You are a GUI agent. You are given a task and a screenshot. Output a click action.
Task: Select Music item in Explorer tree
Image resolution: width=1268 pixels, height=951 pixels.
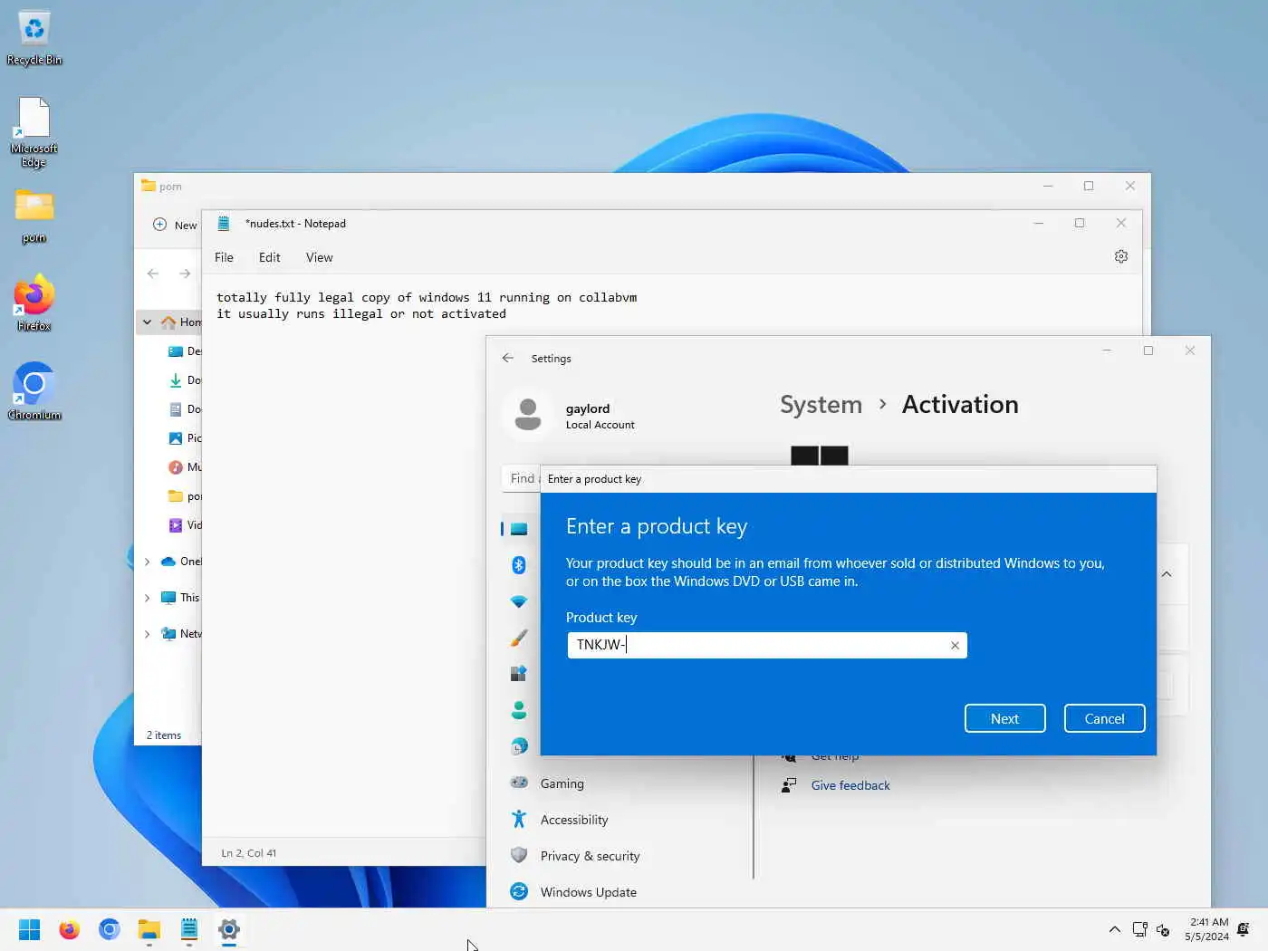[185, 467]
